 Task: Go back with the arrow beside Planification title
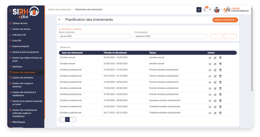[x=59, y=20]
